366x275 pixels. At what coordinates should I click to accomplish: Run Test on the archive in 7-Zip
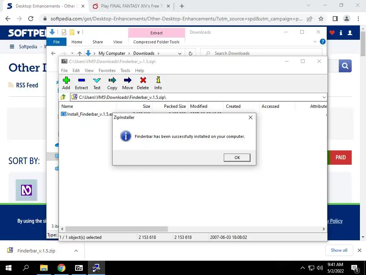pos(97,83)
